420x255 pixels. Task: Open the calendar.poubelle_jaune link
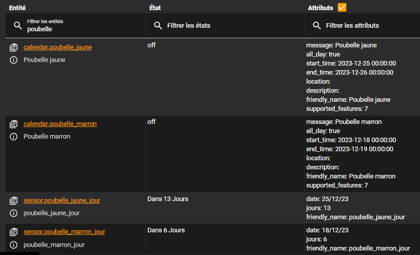tap(57, 47)
